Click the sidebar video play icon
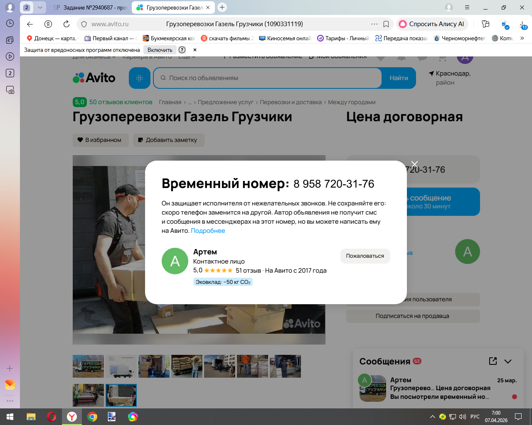Screen dimensions: 532x425 click(x=10, y=56)
